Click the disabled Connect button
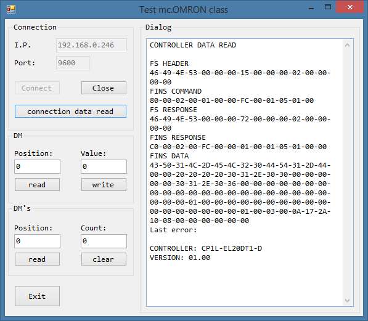The width and height of the screenshot is (368, 321). [37, 88]
